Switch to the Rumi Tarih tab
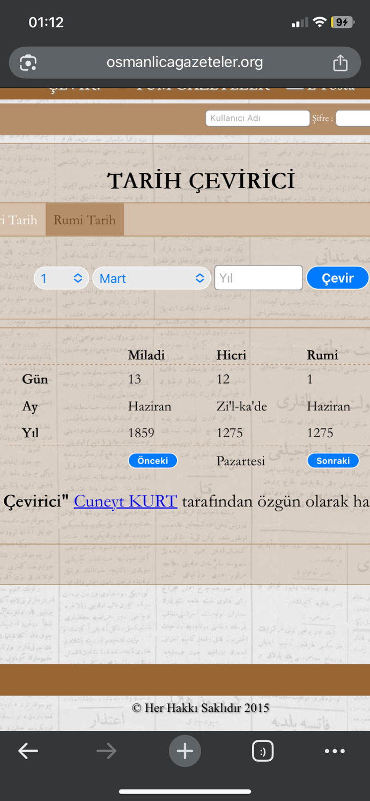Screen dimensions: 370x801 (85, 219)
